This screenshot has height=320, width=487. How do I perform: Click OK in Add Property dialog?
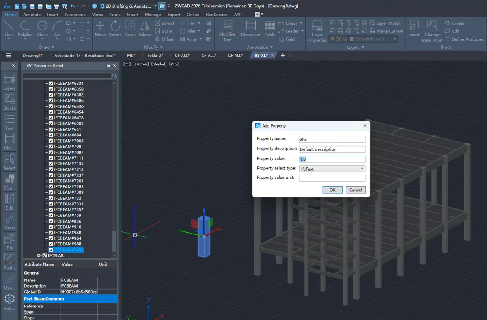pos(332,190)
